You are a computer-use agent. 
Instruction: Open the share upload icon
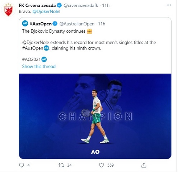pos(144,165)
